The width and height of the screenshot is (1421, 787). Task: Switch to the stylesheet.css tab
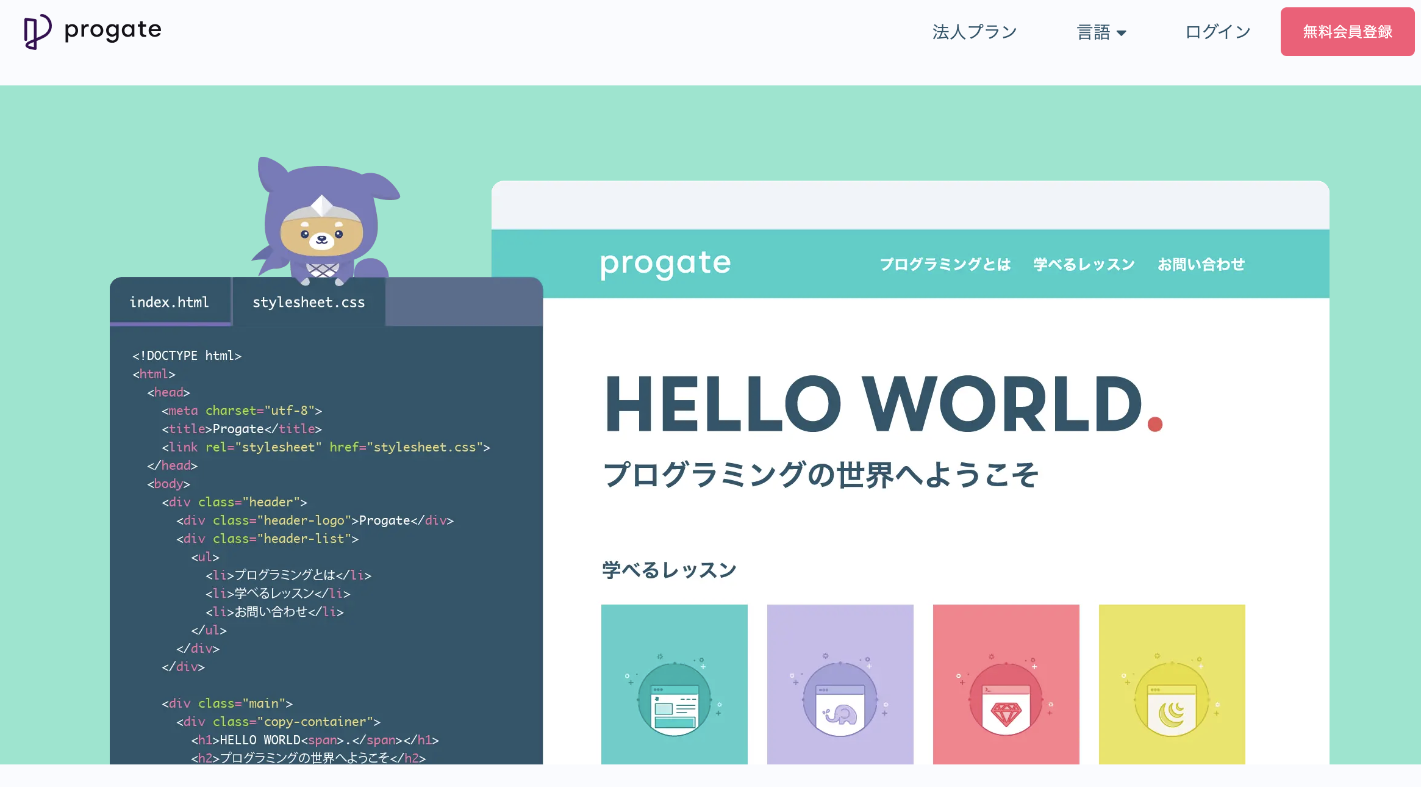(309, 302)
